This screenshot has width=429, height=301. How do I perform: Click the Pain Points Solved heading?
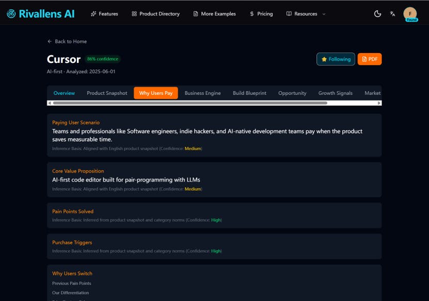73,211
